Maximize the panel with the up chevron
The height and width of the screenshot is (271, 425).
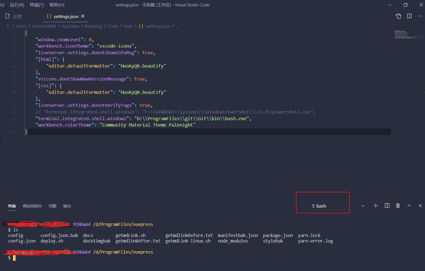pyautogui.click(x=409, y=206)
